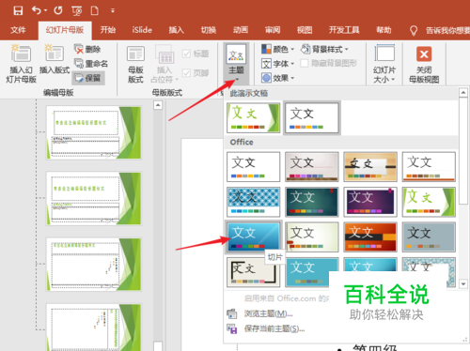This screenshot has width=470, height=351.
Task: Open the 文件 menu tab
Action: pos(18,30)
